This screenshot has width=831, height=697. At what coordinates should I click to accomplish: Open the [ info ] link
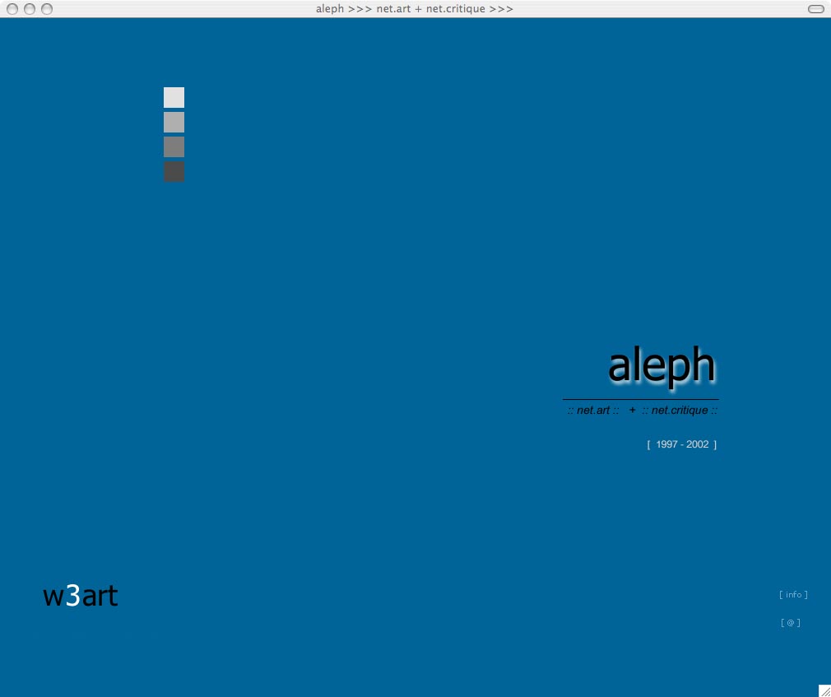793,595
